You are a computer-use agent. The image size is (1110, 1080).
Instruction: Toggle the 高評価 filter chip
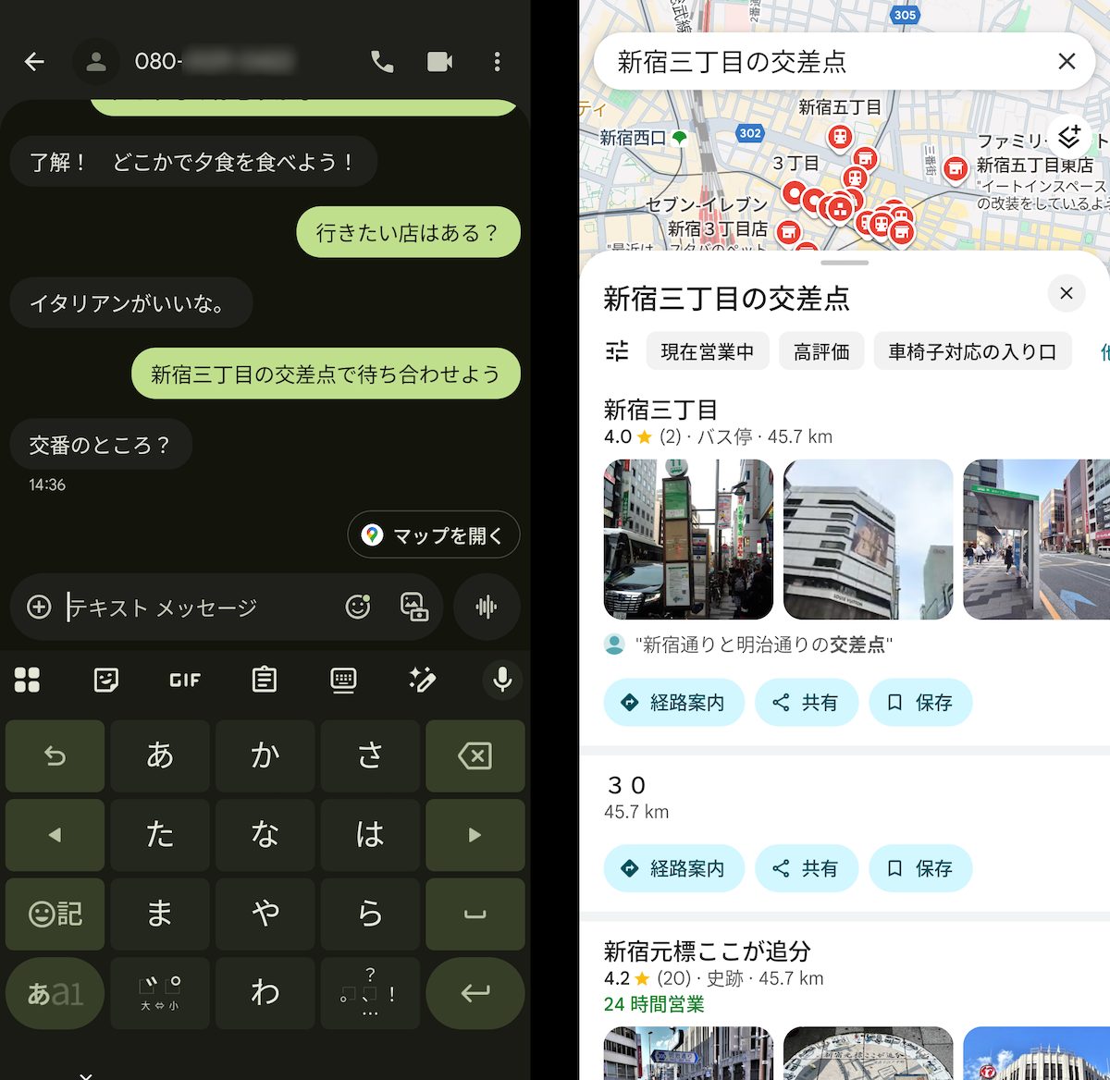(820, 351)
